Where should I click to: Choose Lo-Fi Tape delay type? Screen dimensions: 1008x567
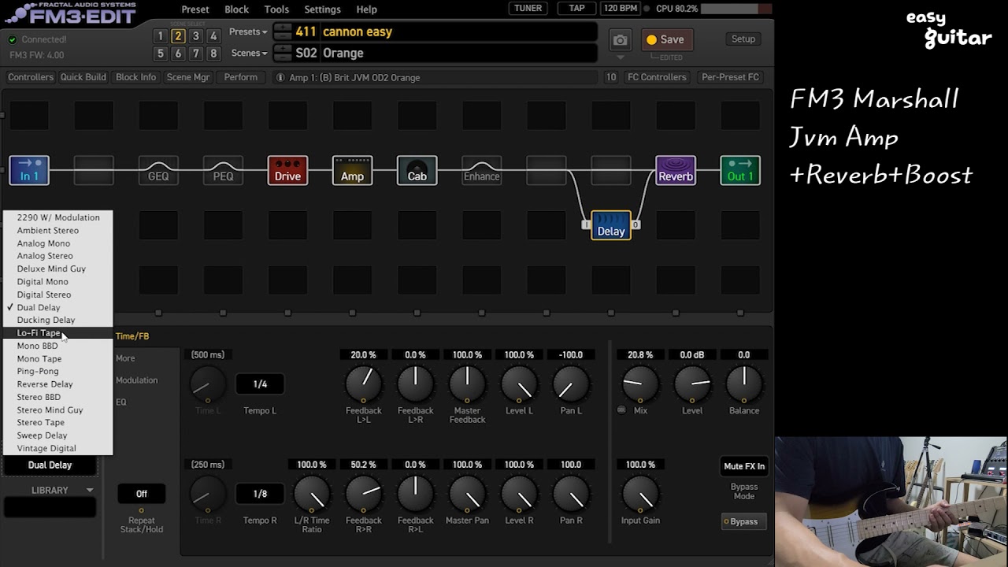click(58, 333)
